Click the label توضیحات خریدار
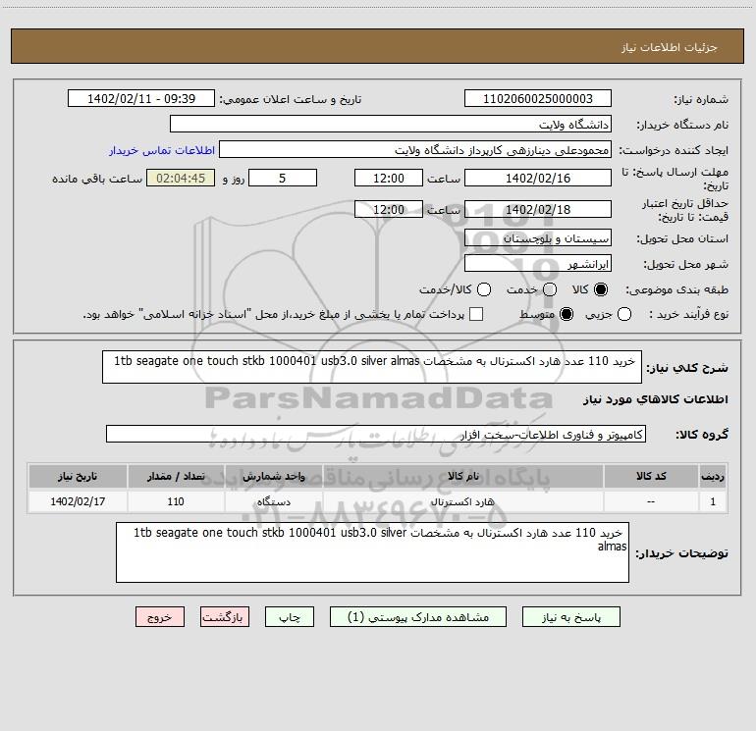The image size is (756, 731). pyautogui.click(x=681, y=553)
